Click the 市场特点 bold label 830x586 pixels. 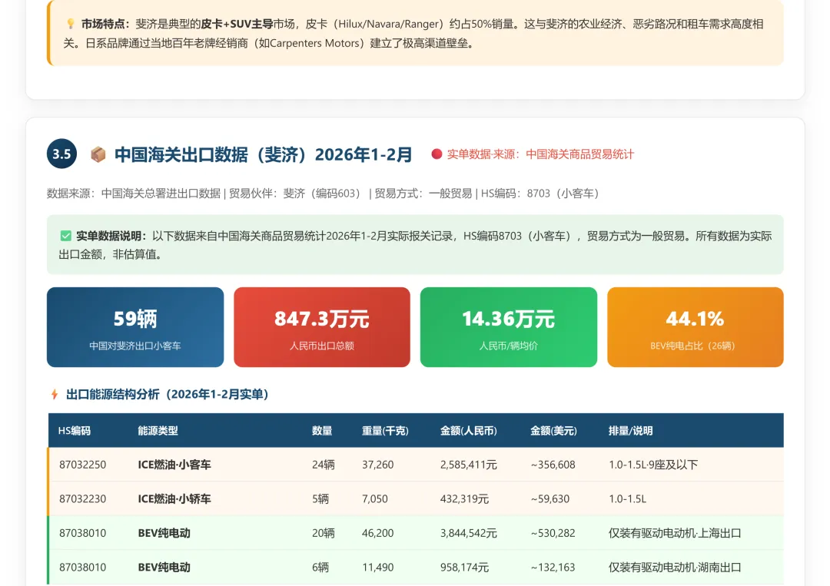pyautogui.click(x=105, y=24)
